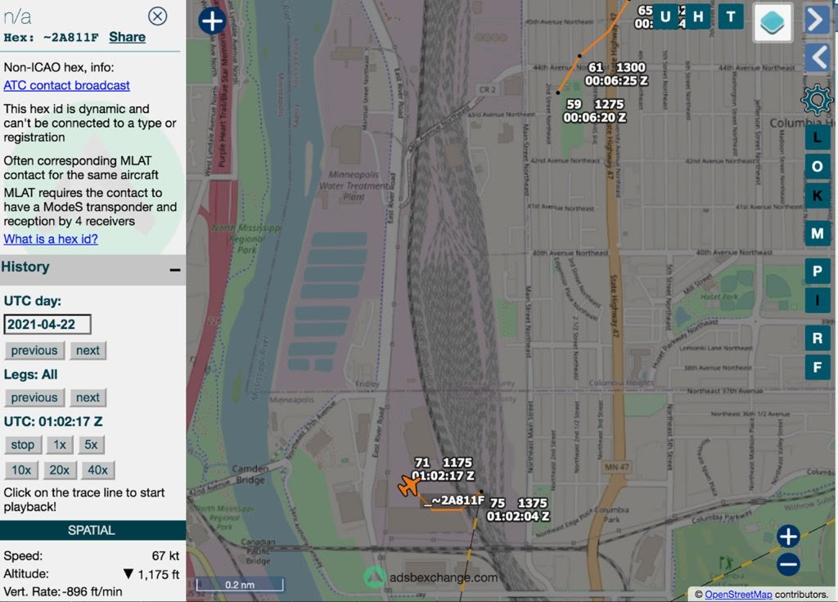Select the next leg
The image size is (838, 602).
[x=88, y=398]
